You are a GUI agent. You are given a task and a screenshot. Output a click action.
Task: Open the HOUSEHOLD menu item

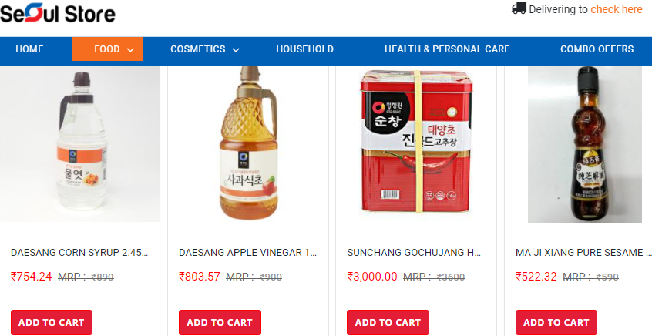[304, 49]
